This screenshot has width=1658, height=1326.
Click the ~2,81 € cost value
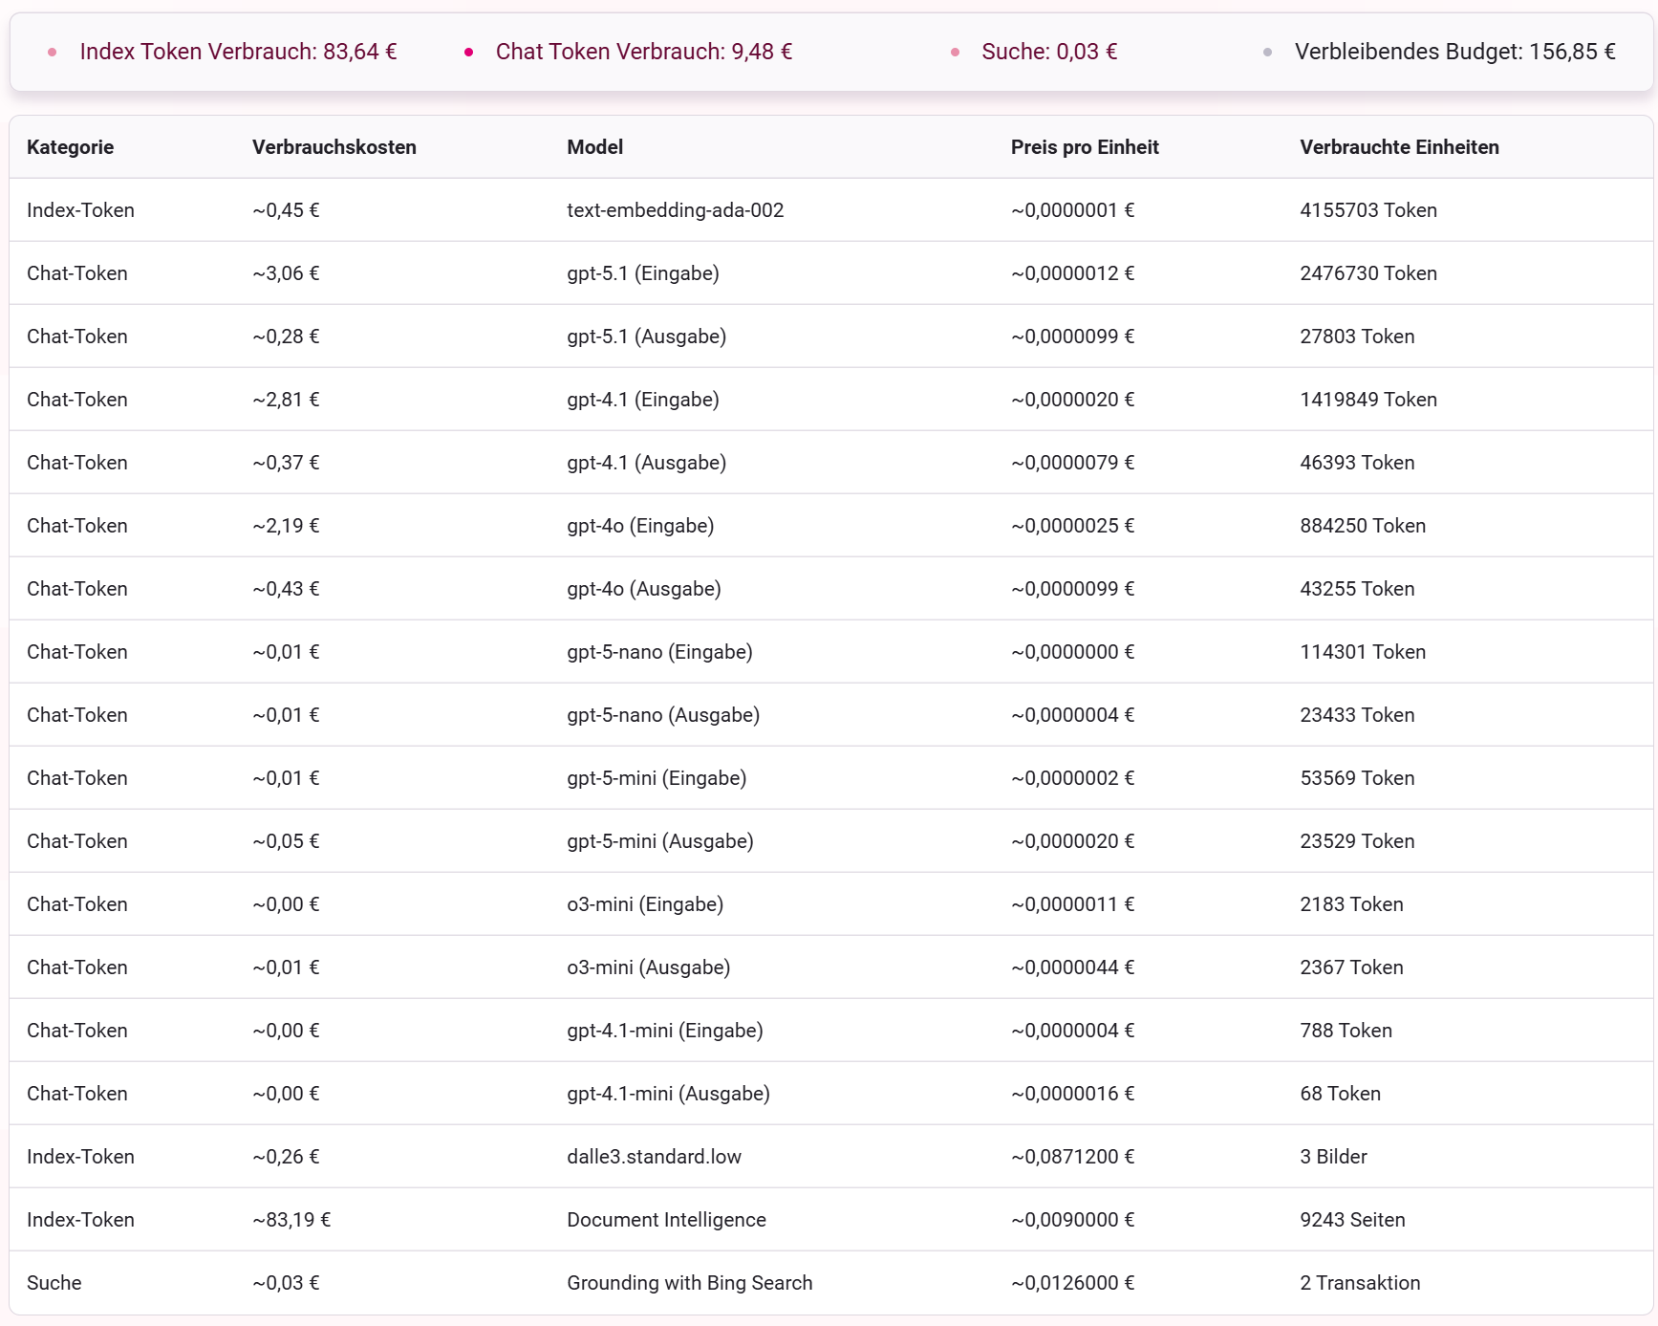pyautogui.click(x=286, y=400)
